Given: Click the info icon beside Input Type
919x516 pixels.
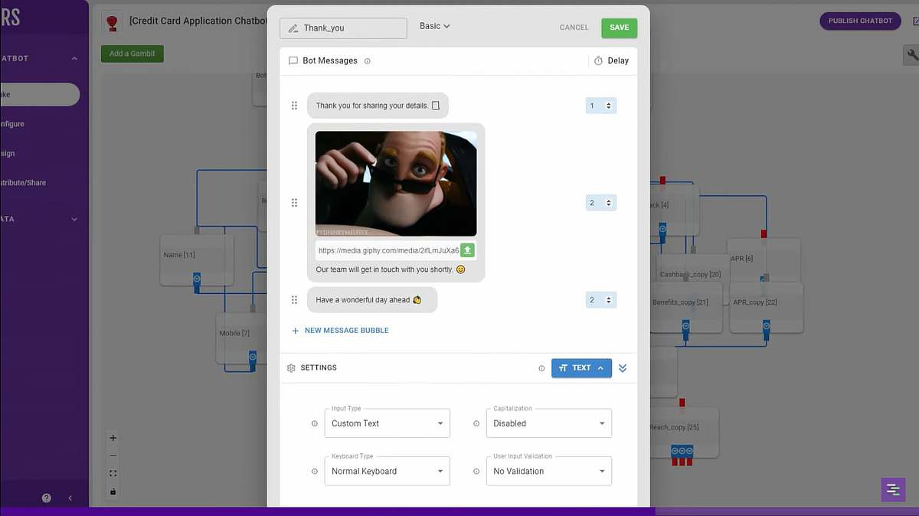Looking at the screenshot, I should pyautogui.click(x=314, y=423).
